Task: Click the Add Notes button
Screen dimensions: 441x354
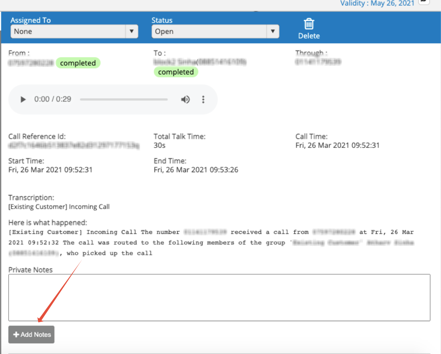Action: [31, 335]
